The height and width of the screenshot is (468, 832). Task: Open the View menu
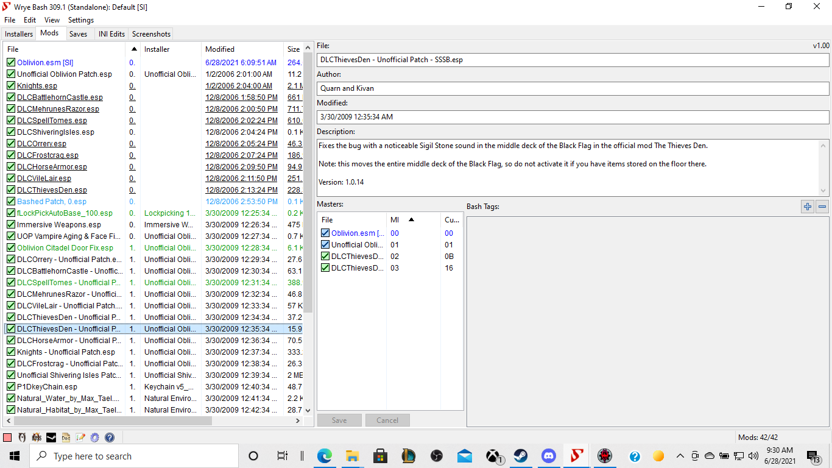pos(52,20)
